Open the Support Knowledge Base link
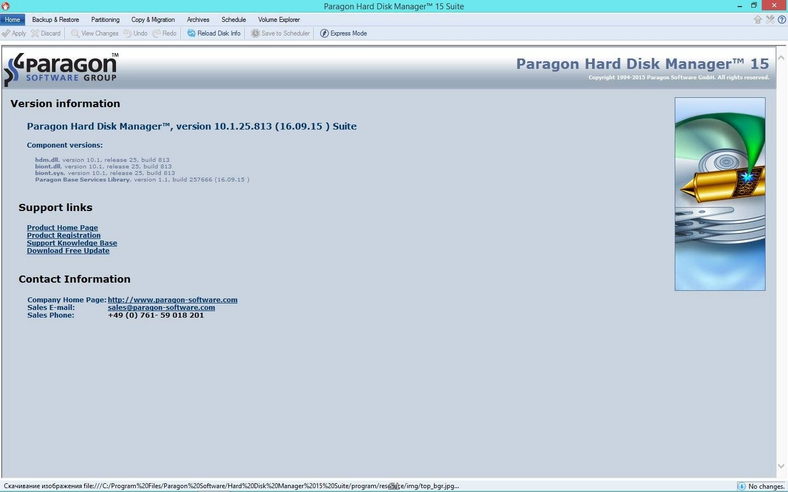Screen dimensions: 788x492 [x=72, y=243]
